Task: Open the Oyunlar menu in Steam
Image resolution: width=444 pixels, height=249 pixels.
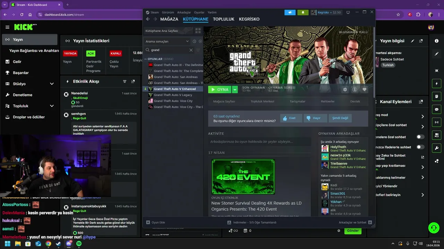Action: [x=199, y=12]
